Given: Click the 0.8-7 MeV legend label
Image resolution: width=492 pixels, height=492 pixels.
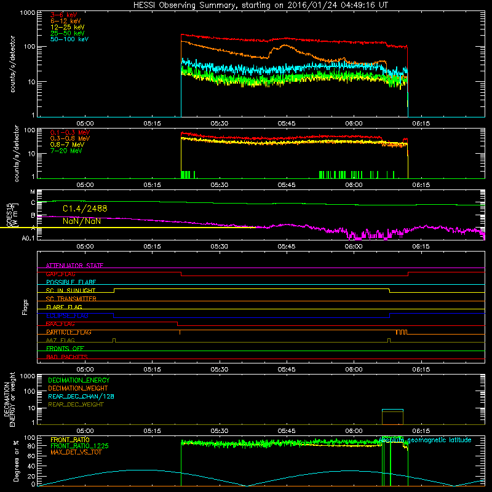Looking at the screenshot, I should (67, 145).
